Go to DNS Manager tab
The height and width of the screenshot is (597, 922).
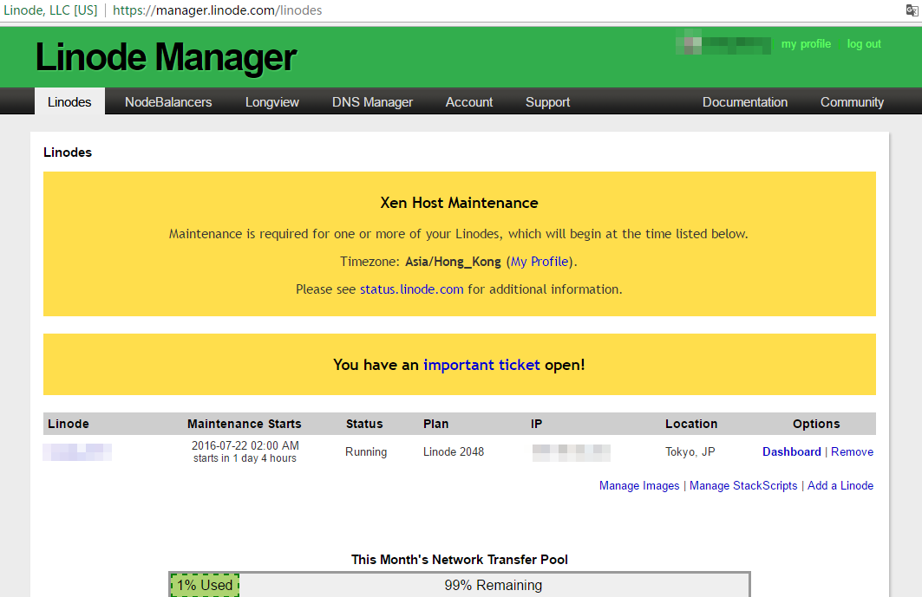coord(372,102)
